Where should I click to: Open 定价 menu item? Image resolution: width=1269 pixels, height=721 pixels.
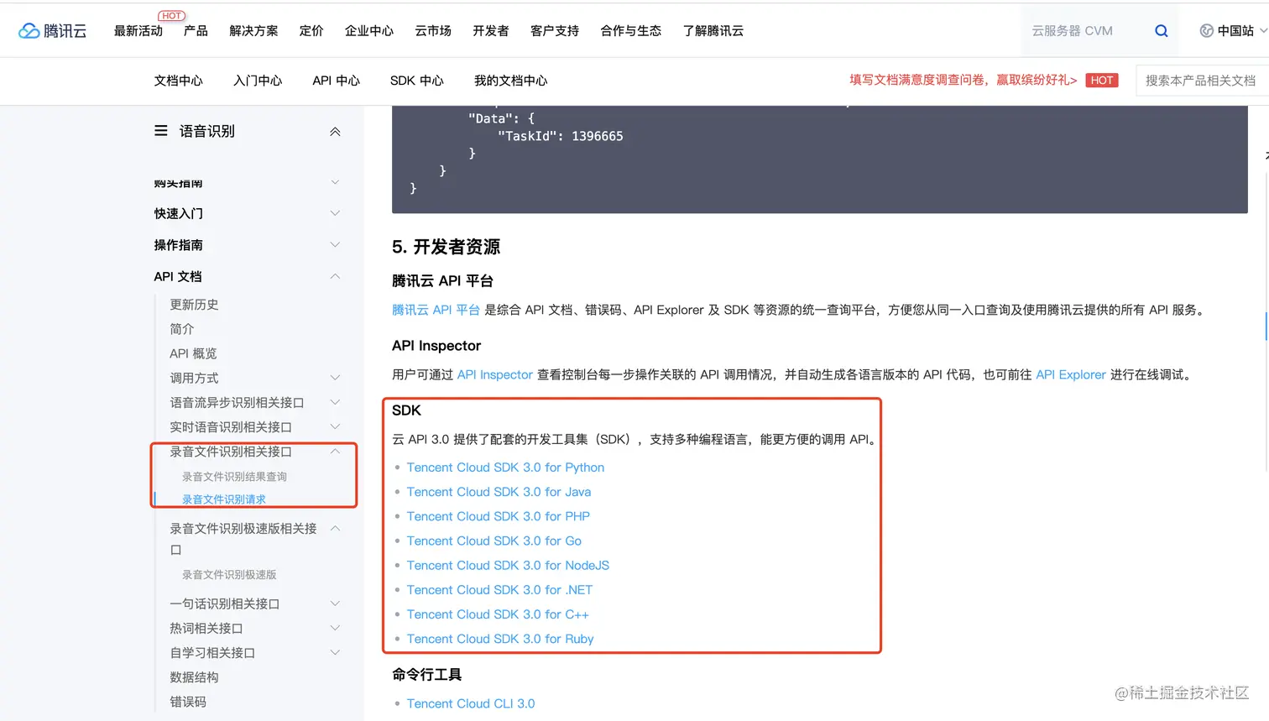click(x=311, y=31)
